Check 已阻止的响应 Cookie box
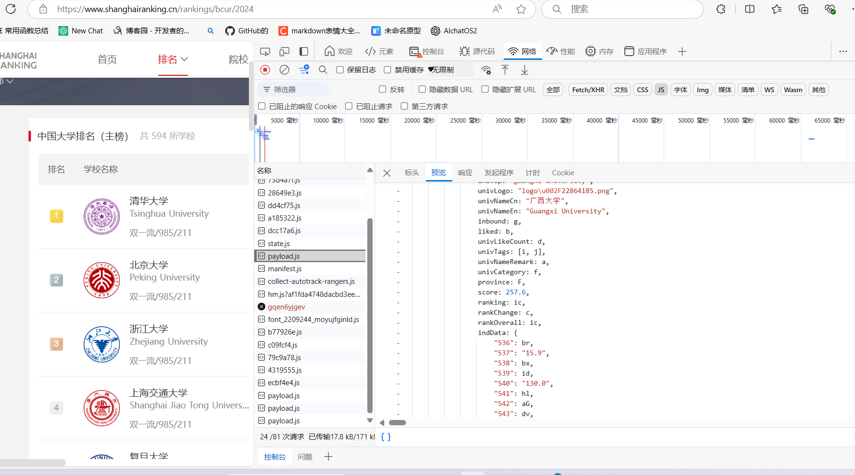855x475 pixels. [x=262, y=106]
